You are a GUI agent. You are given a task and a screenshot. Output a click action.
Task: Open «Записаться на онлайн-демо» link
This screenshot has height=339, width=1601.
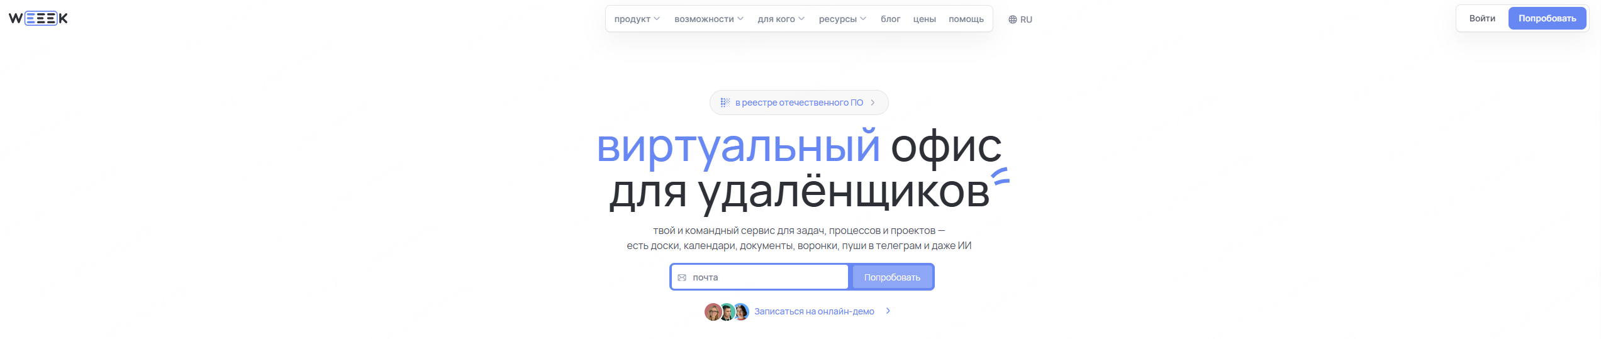[814, 311]
